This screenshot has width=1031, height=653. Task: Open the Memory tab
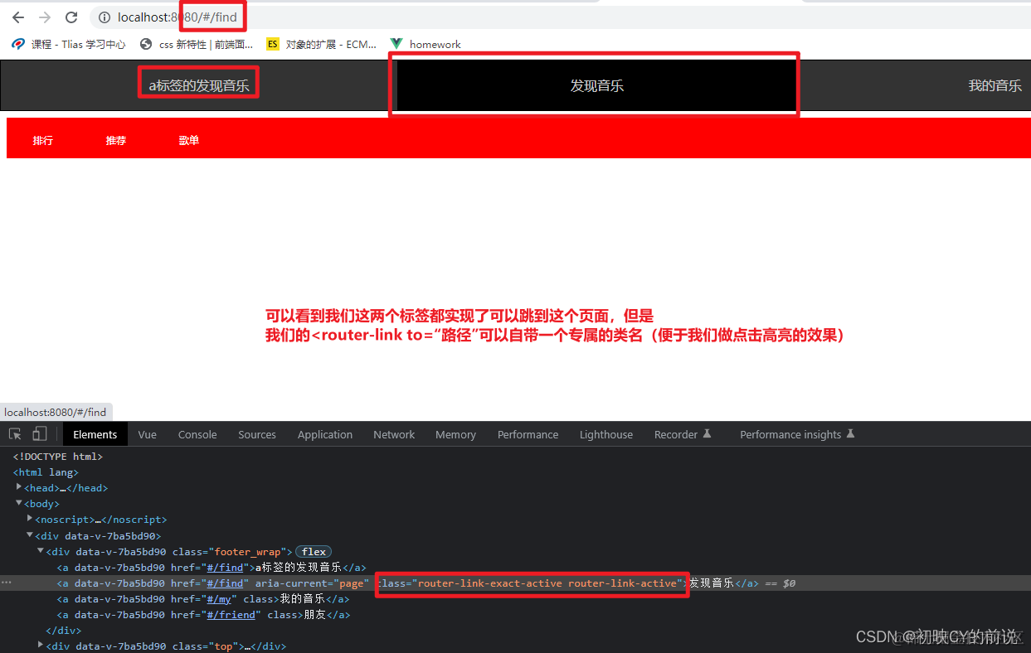455,434
